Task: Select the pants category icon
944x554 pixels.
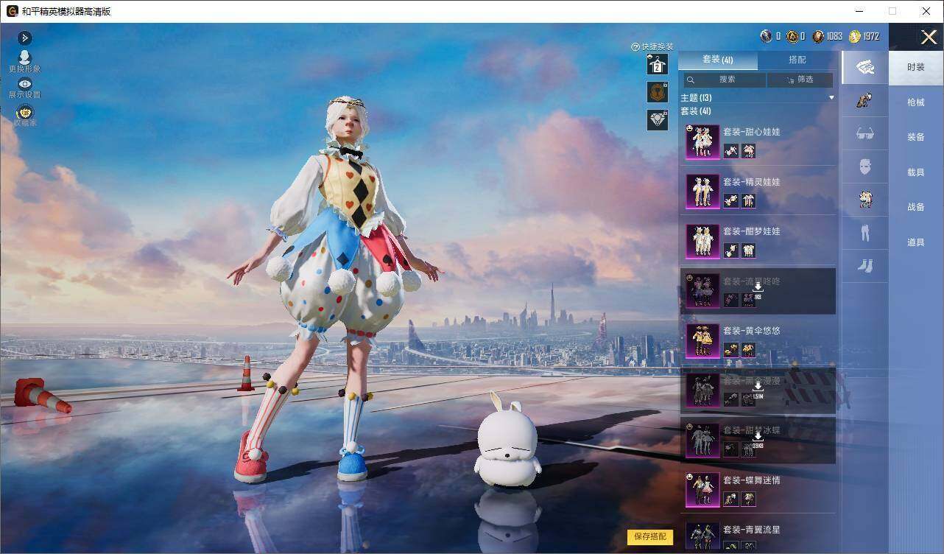Action: pyautogui.click(x=865, y=233)
